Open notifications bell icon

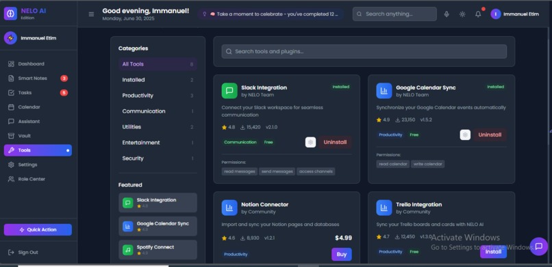[x=478, y=14]
